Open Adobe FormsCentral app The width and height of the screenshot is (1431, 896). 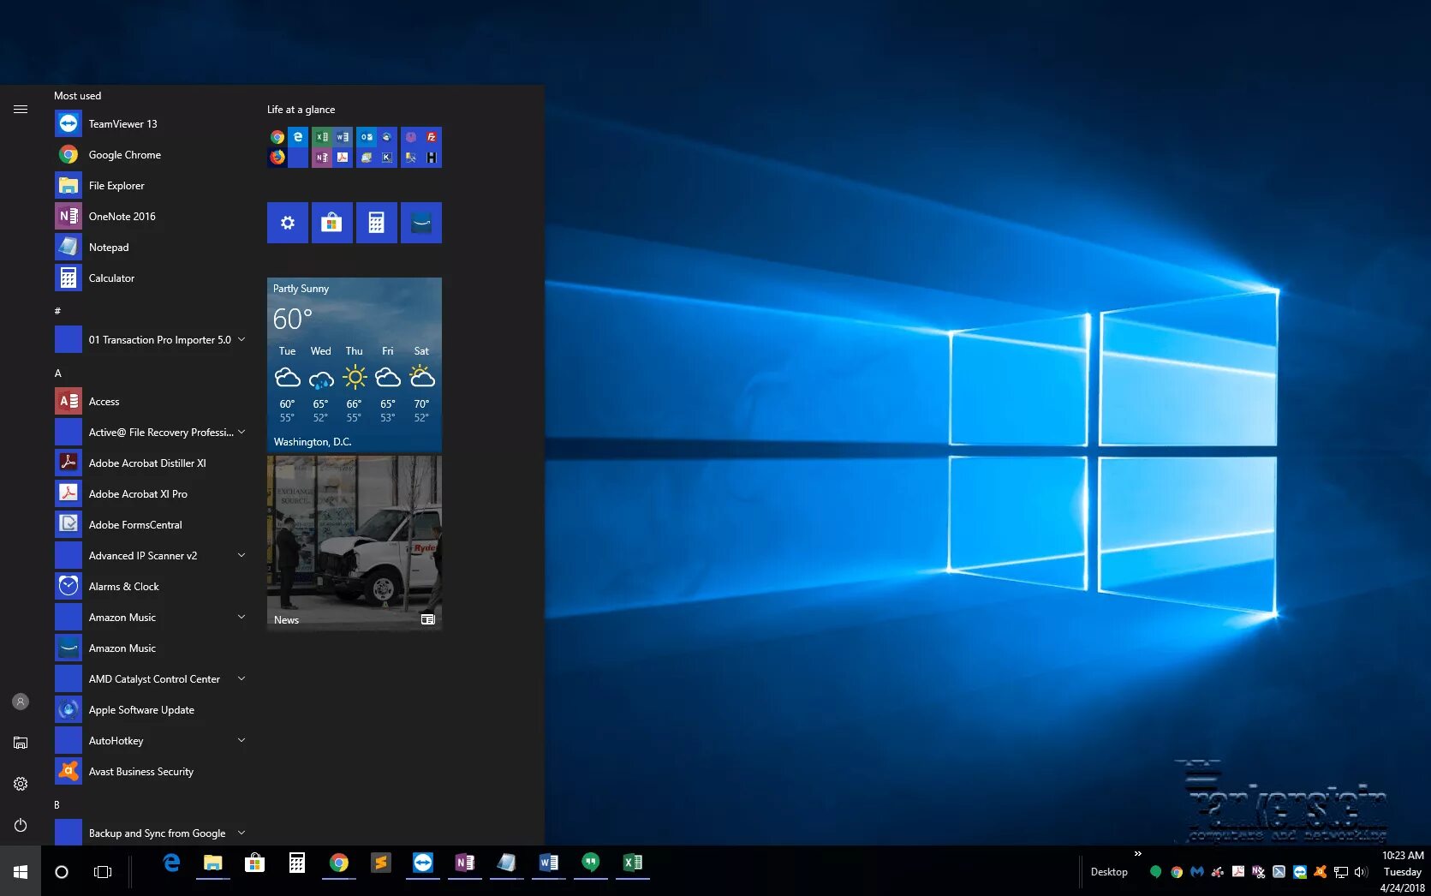(150, 525)
